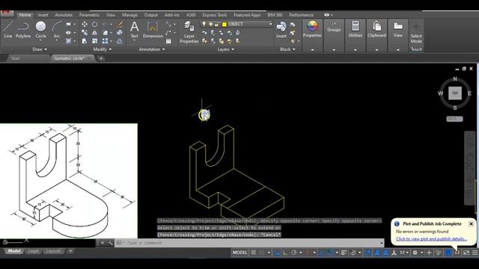Screen dimensions: 479x269
Task: Toggle clean screen icon in status bar
Action: [466, 253]
